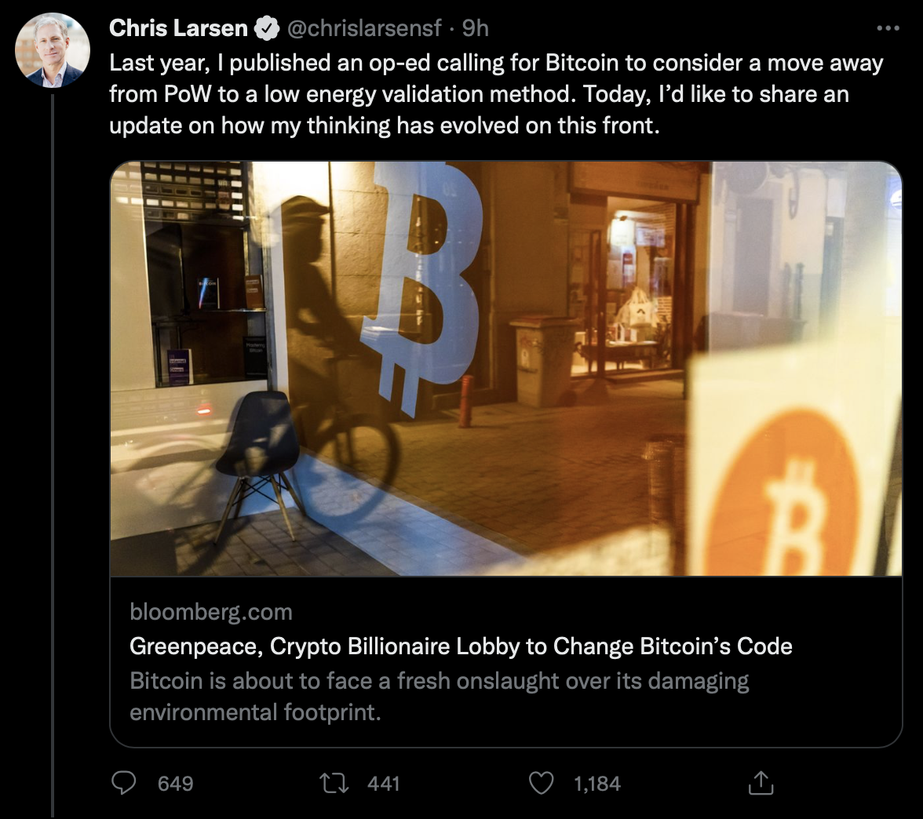Viewport: 923px width, 819px height.
Task: Open the @chrislarsensf handle link
Action: (x=364, y=28)
